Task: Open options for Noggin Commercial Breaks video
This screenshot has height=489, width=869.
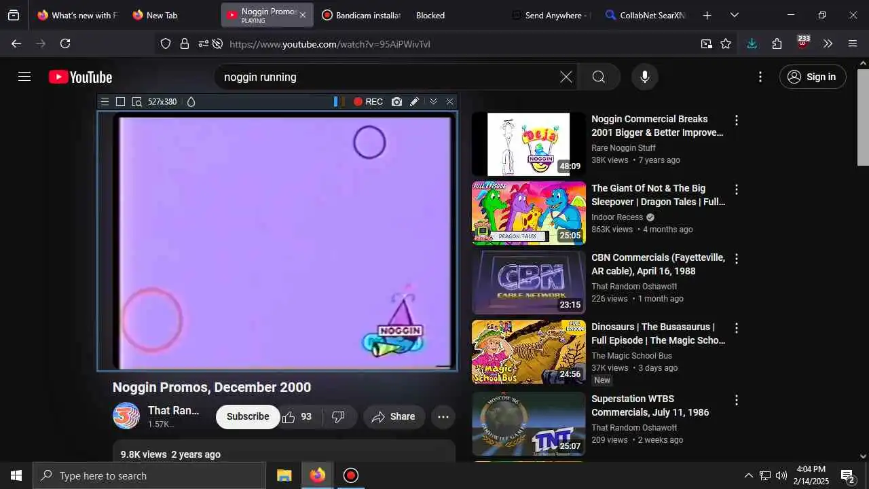Action: [736, 120]
